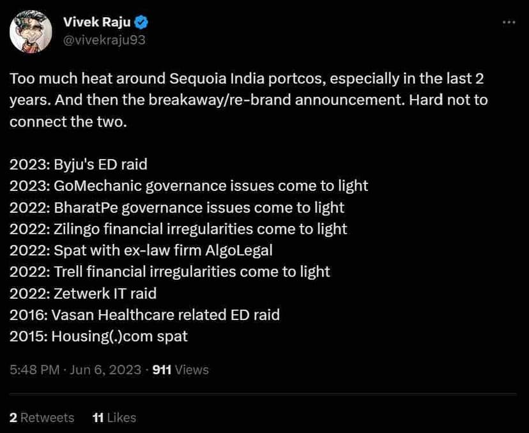
Task: Click the GoMechanic governance issues line
Action: point(188,186)
